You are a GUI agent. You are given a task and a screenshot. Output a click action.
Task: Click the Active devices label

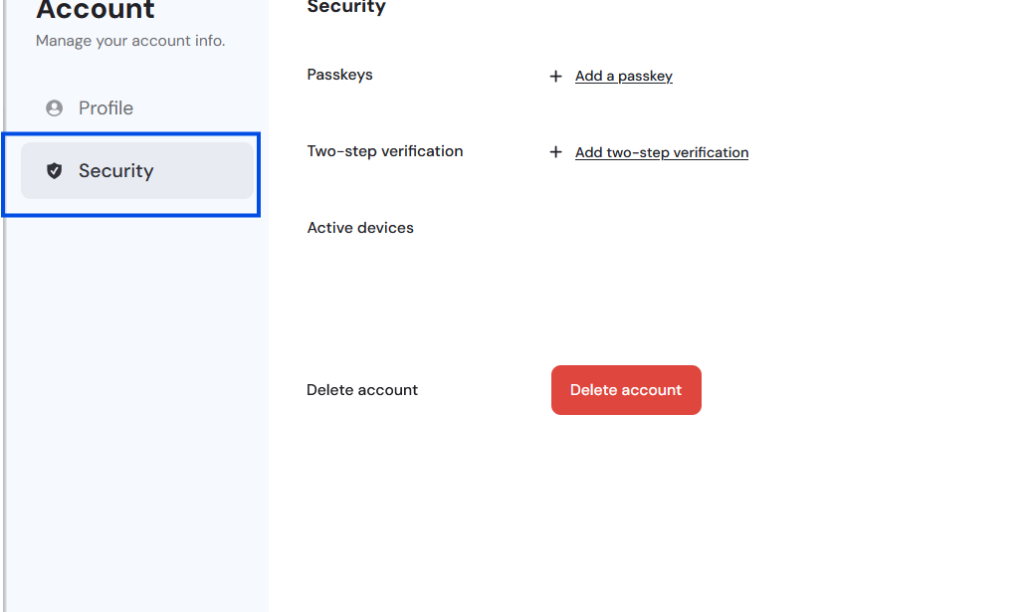point(360,227)
